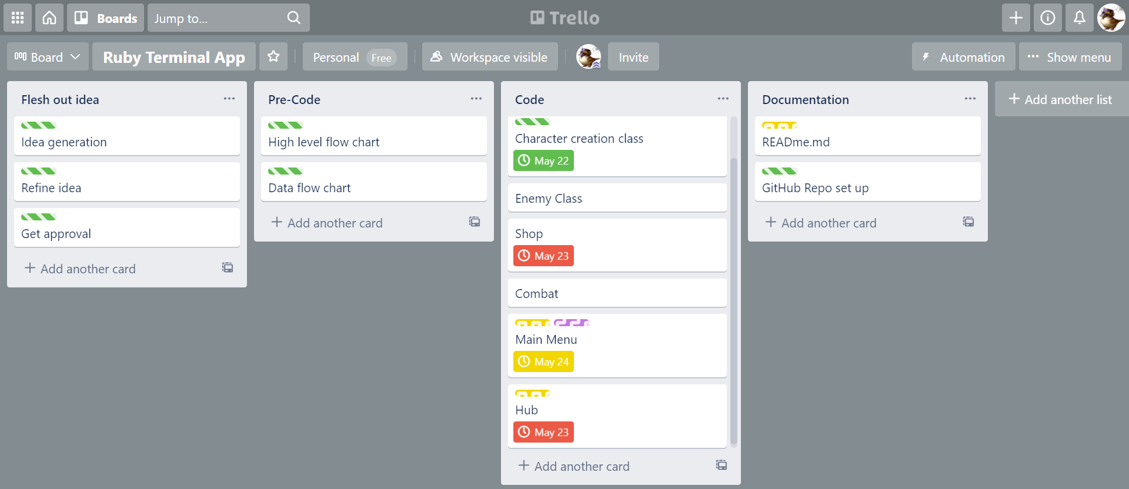Open the Main Menu card

tap(617, 346)
